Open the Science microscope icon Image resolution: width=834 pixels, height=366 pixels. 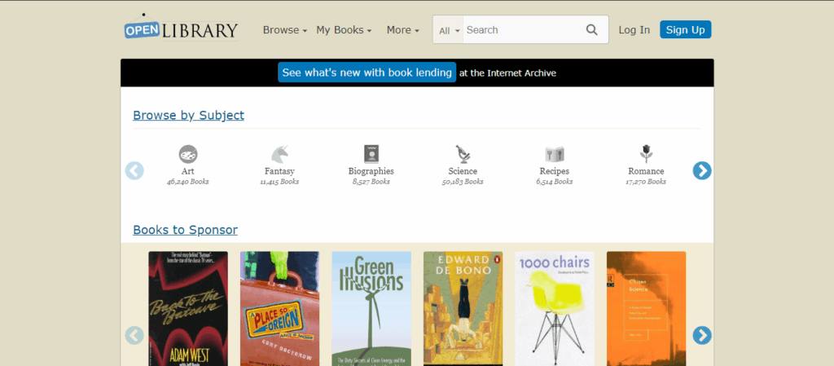[463, 153]
